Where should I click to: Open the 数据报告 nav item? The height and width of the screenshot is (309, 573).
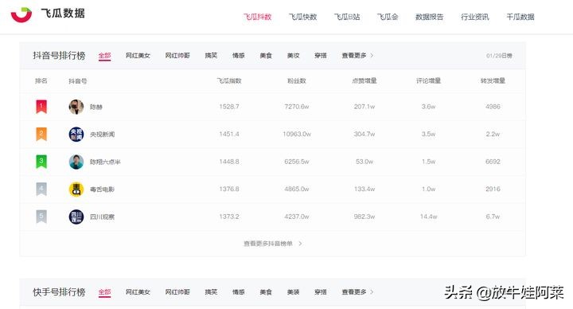coord(430,17)
